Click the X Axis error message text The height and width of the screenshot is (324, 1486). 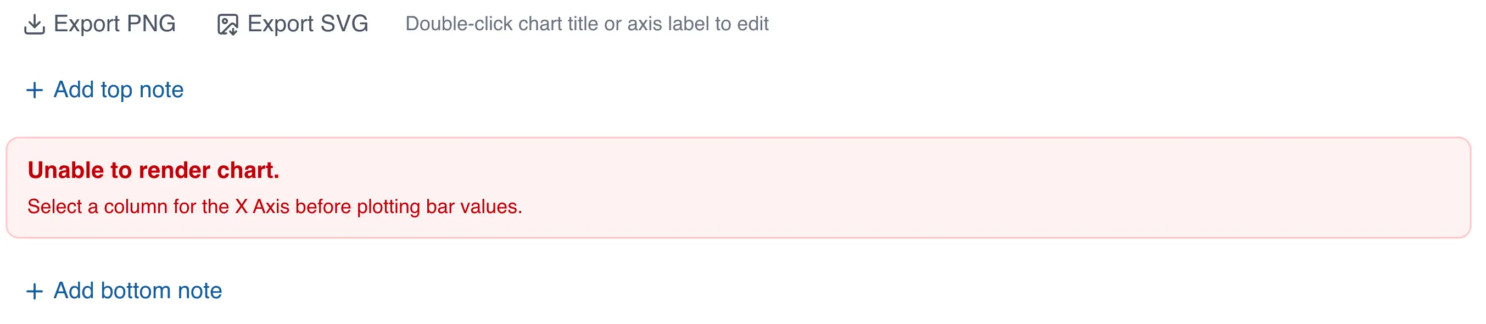(275, 206)
